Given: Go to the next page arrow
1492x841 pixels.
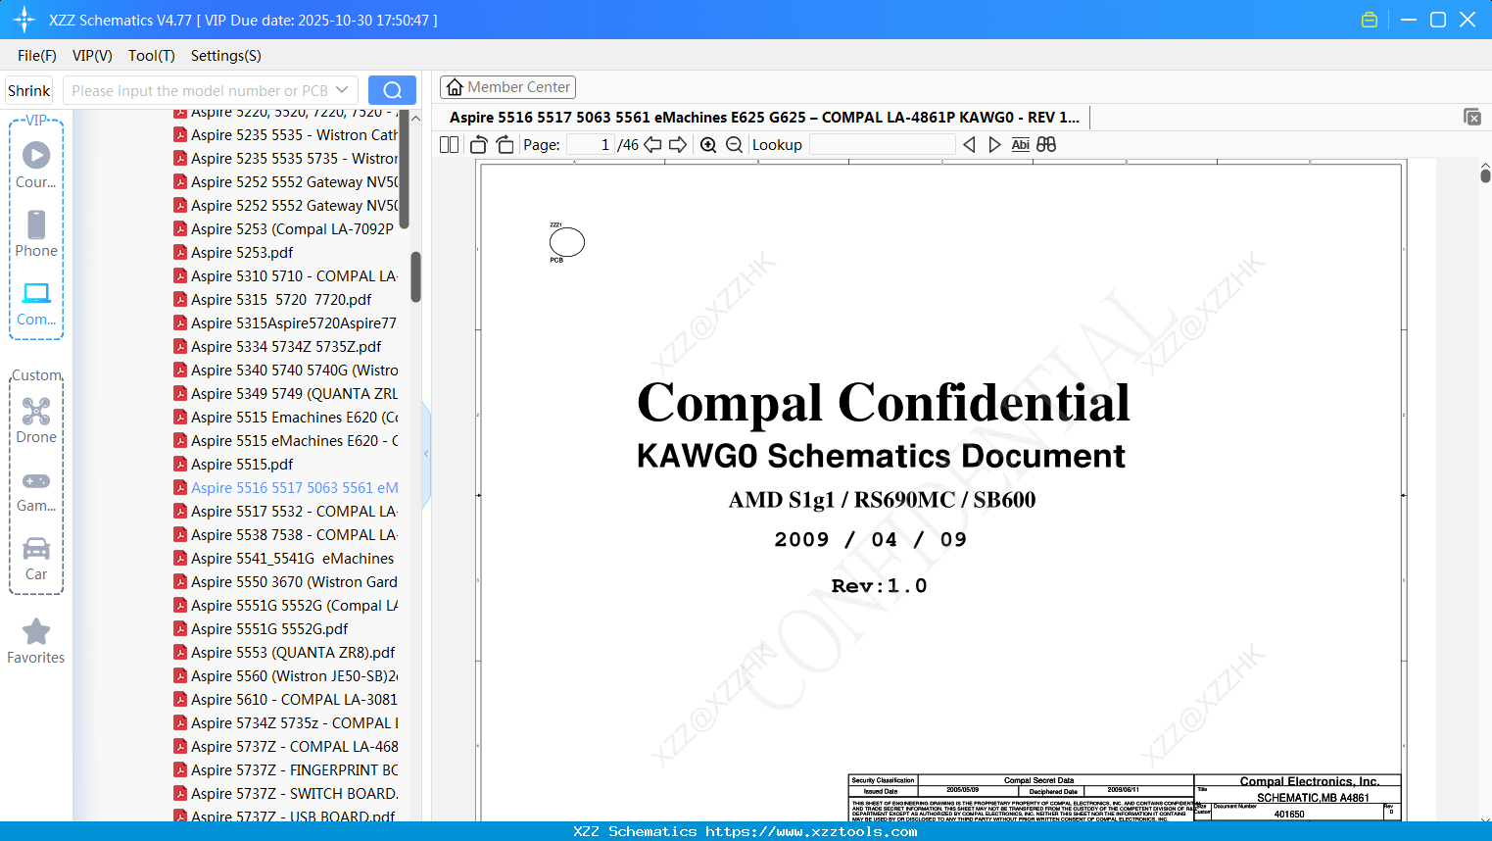Looking at the screenshot, I should (x=678, y=145).
